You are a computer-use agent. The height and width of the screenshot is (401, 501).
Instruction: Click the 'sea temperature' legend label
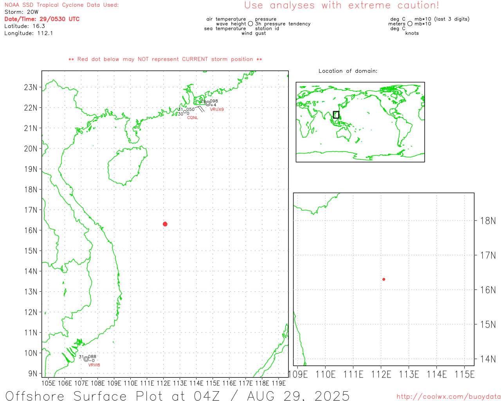[225, 29]
